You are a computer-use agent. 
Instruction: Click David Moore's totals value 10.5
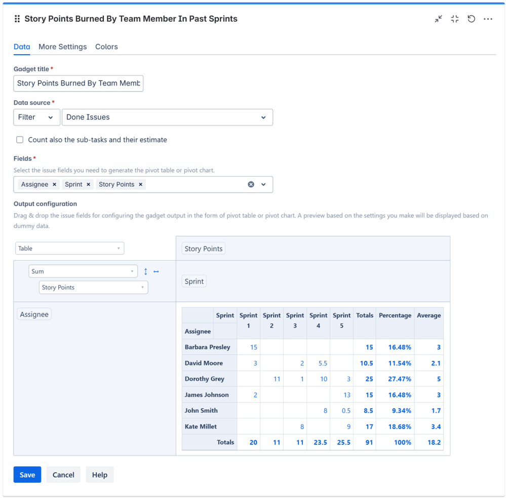(x=366, y=363)
